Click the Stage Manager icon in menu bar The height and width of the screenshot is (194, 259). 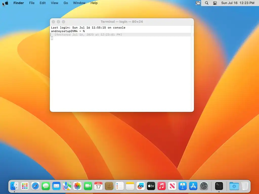coord(198,3)
